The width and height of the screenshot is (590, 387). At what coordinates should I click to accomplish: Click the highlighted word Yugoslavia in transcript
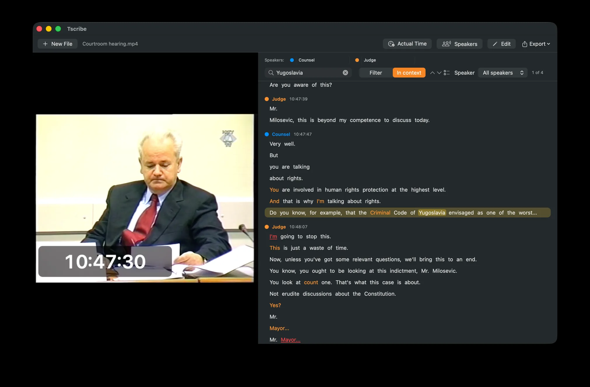432,213
